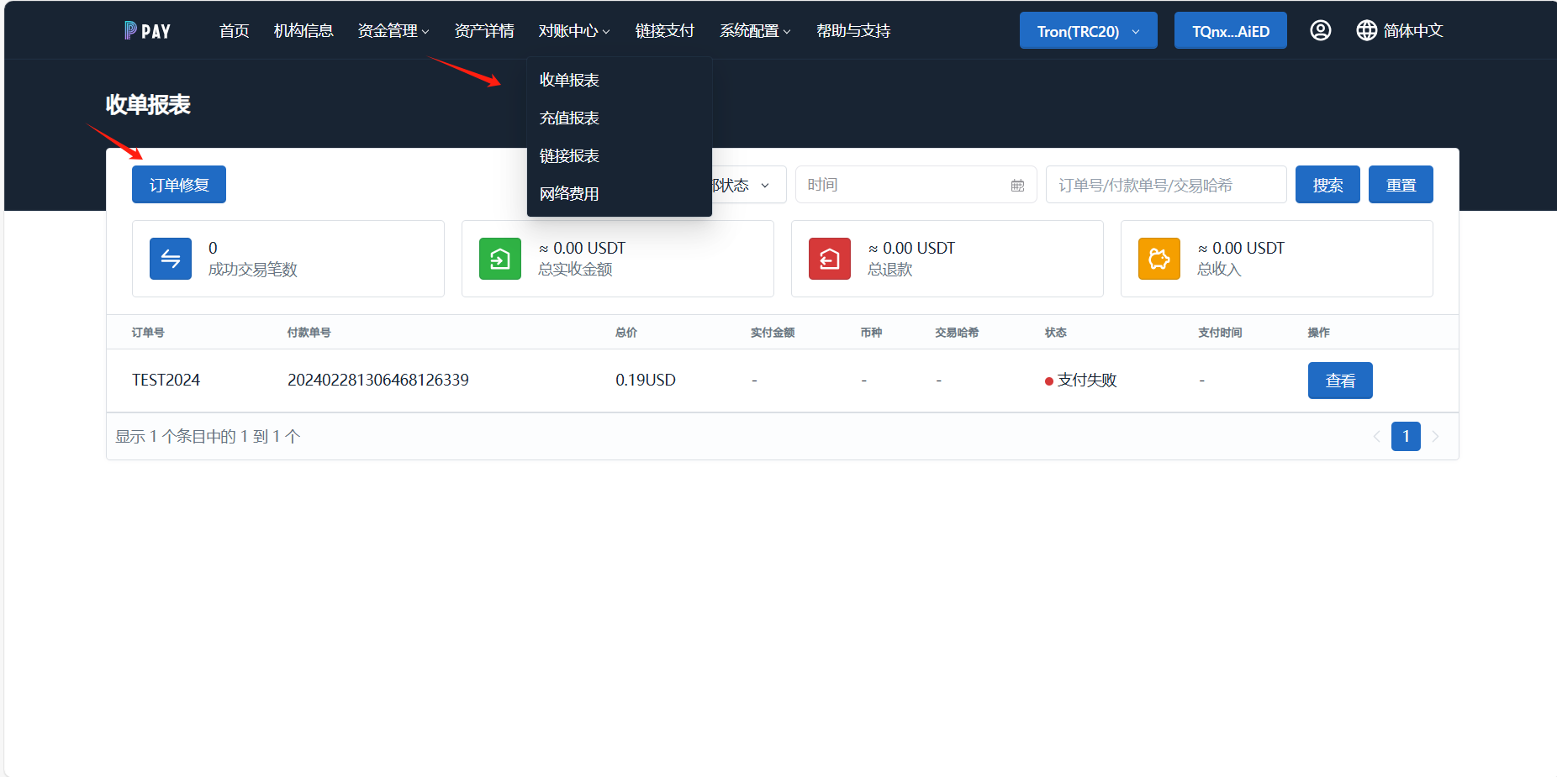Go to next page arrow

click(x=1435, y=436)
